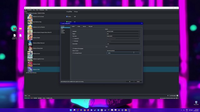Select Pokémon Scarlet cover icon
This screenshot has width=200, height=112.
30,64
